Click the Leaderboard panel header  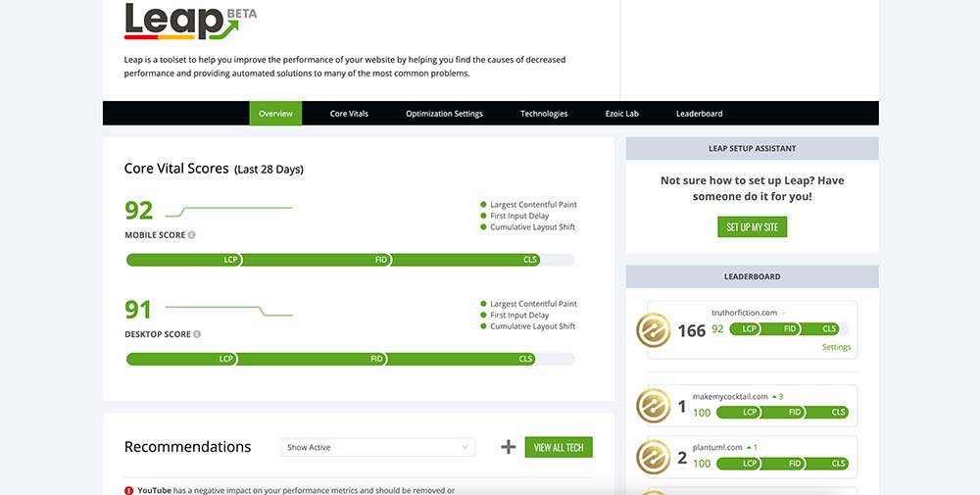click(752, 276)
